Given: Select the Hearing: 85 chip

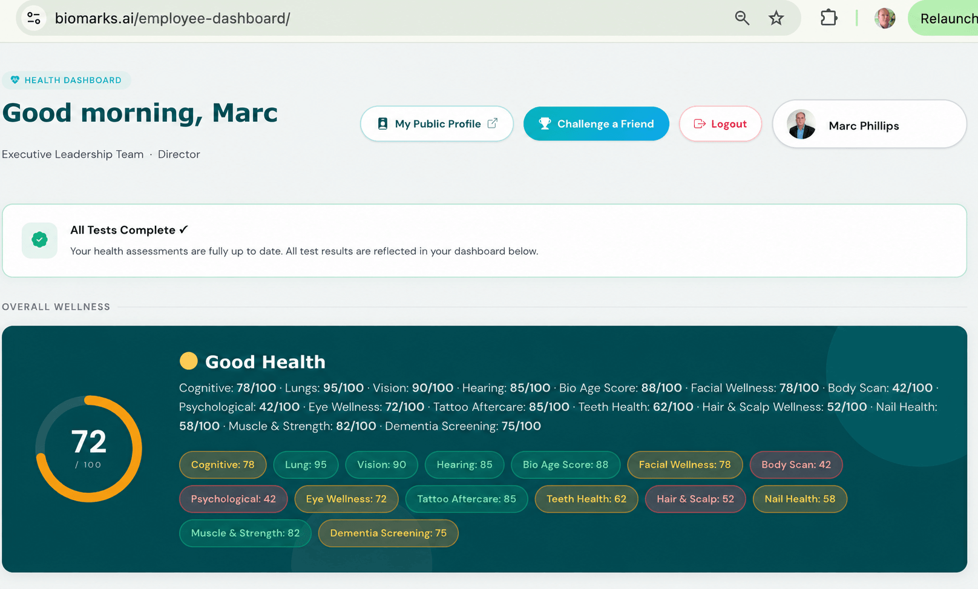Looking at the screenshot, I should coord(464,465).
